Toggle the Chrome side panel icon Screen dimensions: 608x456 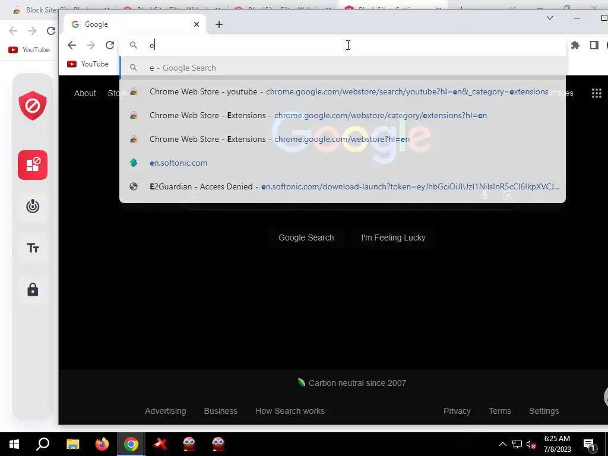click(x=594, y=45)
